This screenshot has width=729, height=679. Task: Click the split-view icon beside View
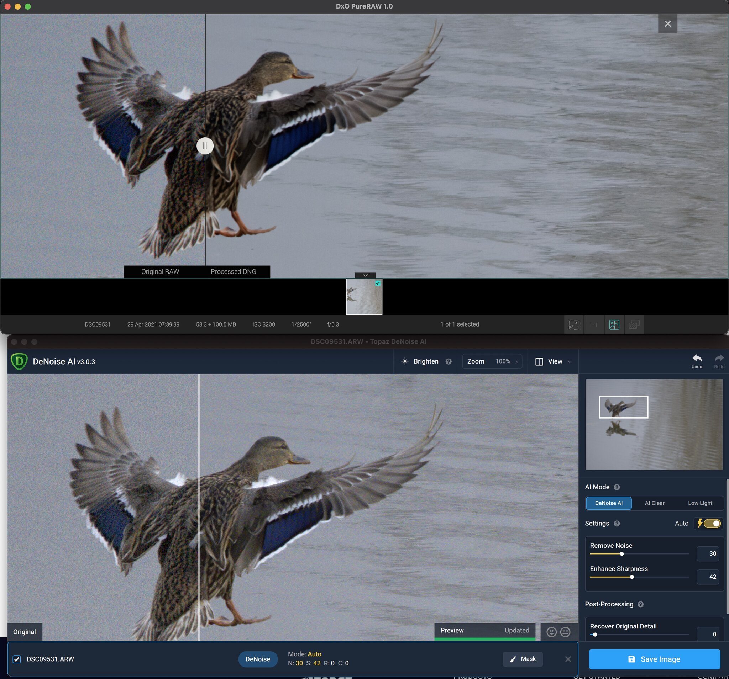(x=539, y=362)
